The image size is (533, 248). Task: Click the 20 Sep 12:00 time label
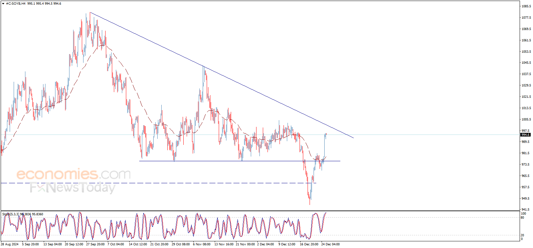coord(74,244)
